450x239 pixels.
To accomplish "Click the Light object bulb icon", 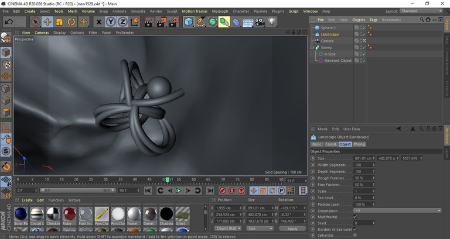I will pyautogui.click(x=272, y=22).
